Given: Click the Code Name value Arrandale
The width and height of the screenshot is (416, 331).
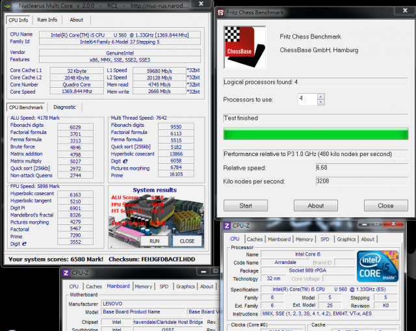Looking at the screenshot, I should coord(285,262).
